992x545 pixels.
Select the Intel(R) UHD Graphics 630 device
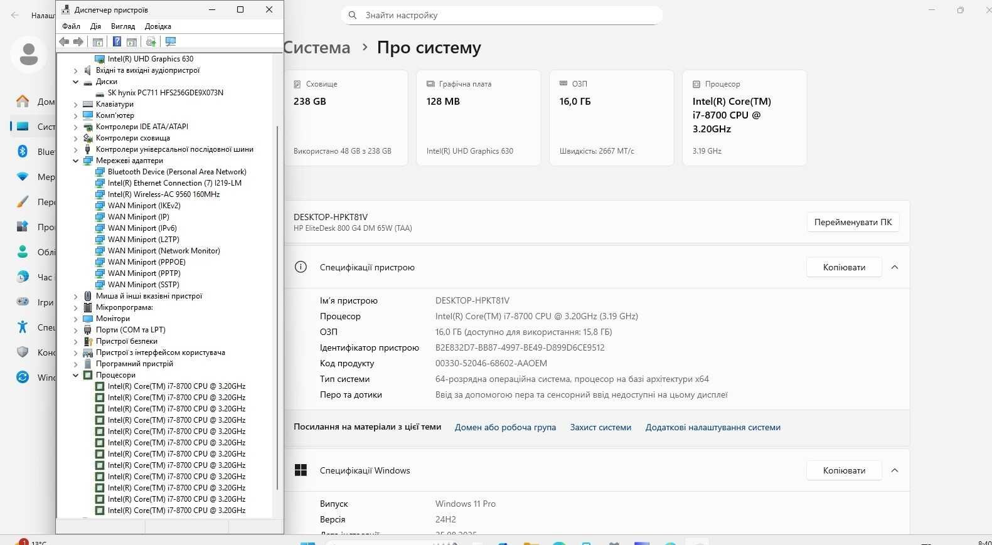[x=151, y=59]
